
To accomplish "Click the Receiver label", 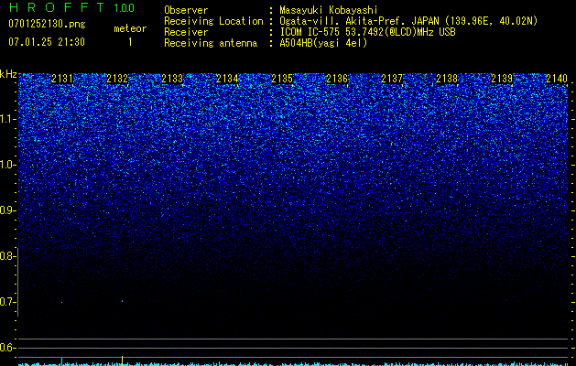I will tap(186, 32).
